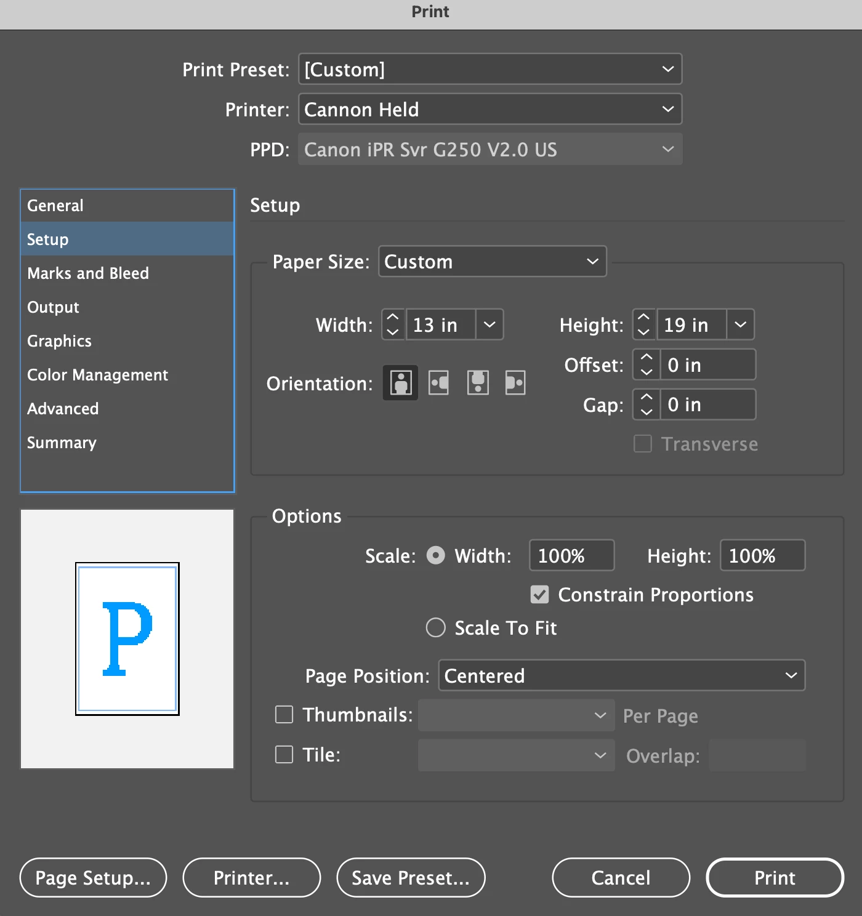Enable the Tile checkbox
This screenshot has width=862, height=916.
tap(284, 755)
